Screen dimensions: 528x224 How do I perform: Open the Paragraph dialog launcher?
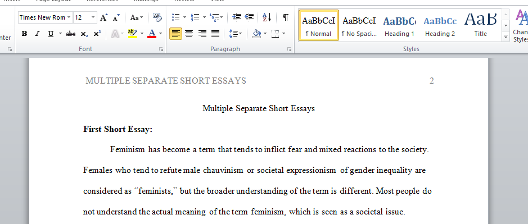[x=289, y=49]
